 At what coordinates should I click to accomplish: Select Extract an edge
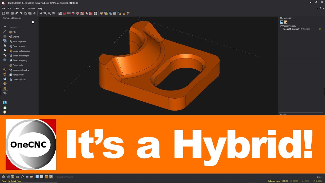pyautogui.click(x=18, y=46)
